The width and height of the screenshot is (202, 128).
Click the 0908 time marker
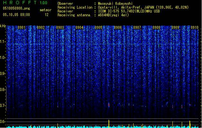156,28
